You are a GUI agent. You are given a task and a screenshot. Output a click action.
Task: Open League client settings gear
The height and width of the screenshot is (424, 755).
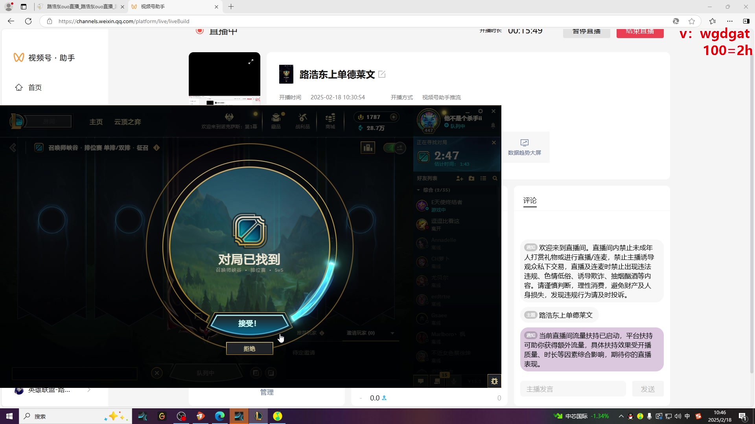point(481,111)
